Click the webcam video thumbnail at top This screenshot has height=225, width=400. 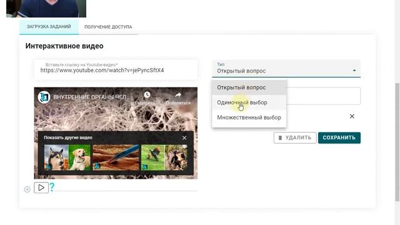point(46,8)
